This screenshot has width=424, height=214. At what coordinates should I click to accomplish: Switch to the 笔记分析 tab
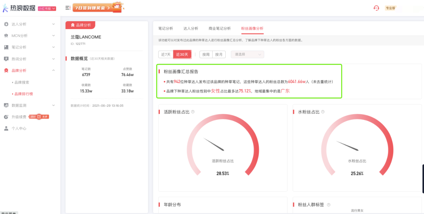166,28
